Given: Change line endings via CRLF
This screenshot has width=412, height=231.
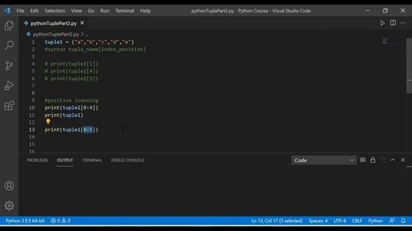Looking at the screenshot, I should click(357, 221).
